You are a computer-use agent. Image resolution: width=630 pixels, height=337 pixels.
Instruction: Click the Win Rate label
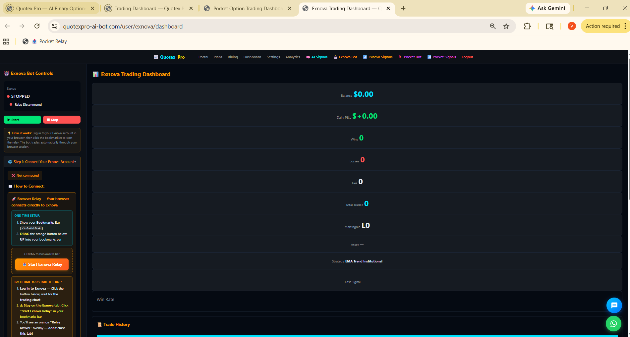(105, 299)
